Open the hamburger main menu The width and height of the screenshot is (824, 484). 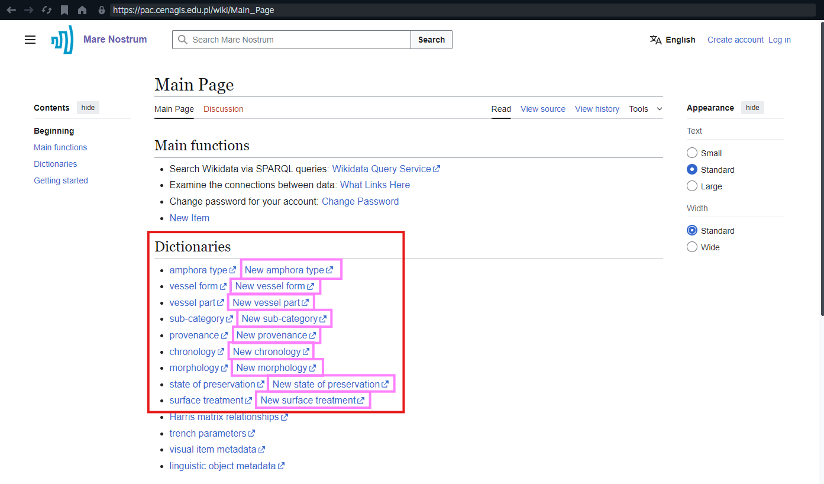coord(30,40)
